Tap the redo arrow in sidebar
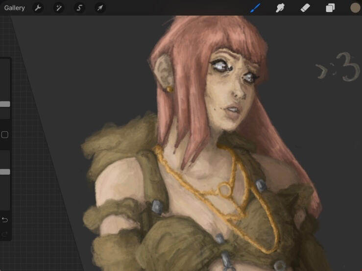The height and width of the screenshot is (271, 362). (5, 235)
